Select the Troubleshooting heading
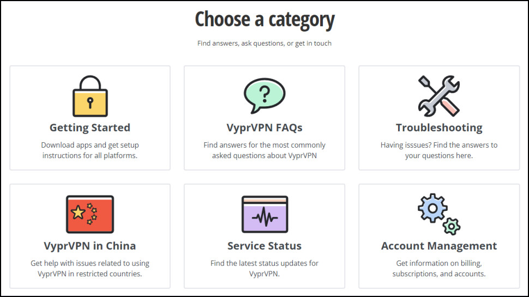This screenshot has width=529, height=297. point(439,128)
